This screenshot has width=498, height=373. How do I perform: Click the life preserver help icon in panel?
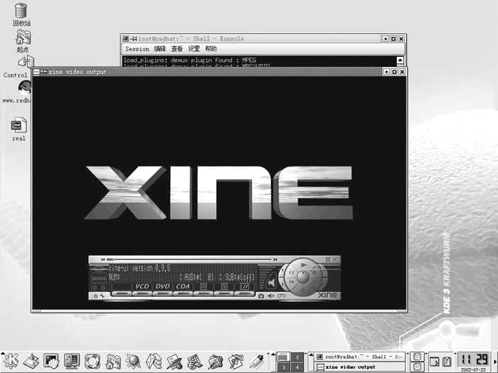click(91, 361)
